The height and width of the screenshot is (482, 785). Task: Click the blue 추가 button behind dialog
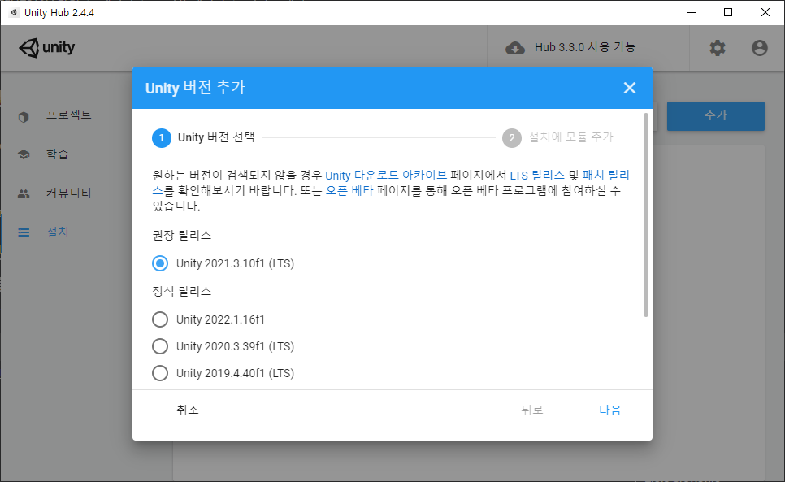tap(715, 116)
